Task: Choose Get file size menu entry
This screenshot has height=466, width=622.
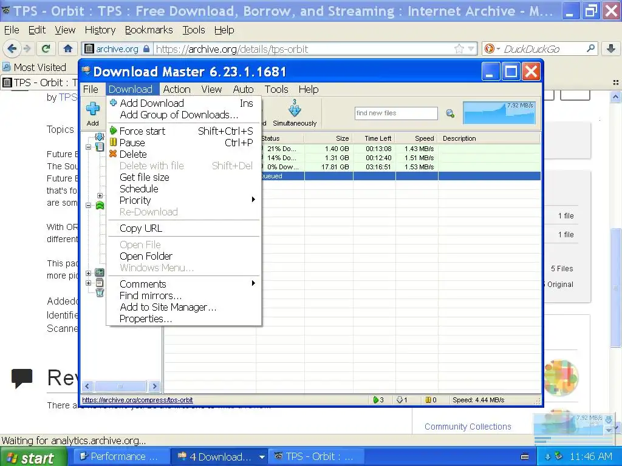Action: [183, 177]
